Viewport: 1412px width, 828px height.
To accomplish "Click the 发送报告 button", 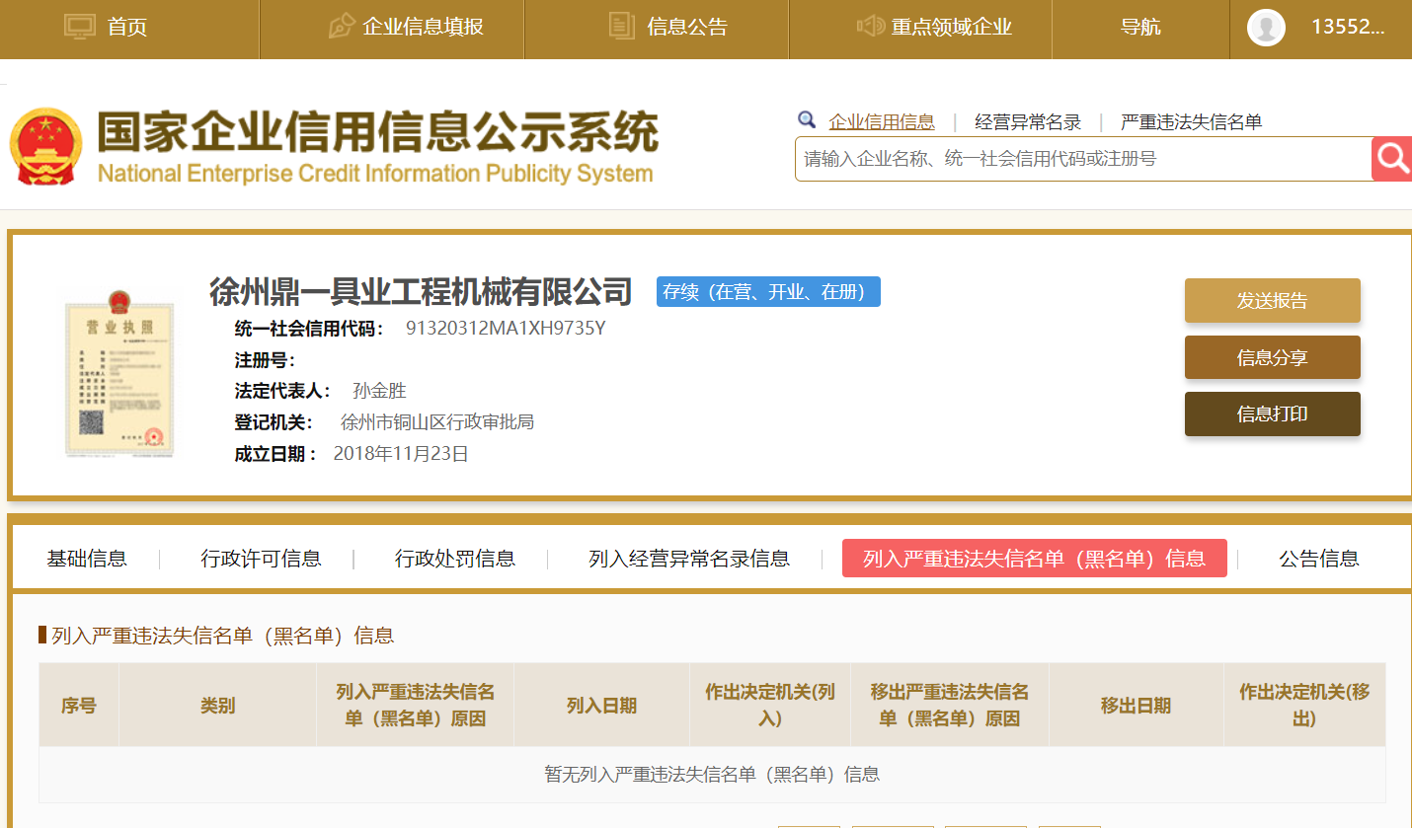I will (x=1273, y=301).
